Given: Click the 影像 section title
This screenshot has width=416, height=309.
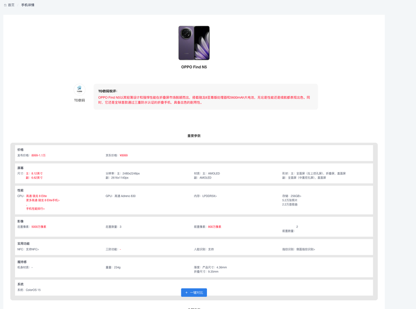Looking at the screenshot, I should click(x=20, y=221).
